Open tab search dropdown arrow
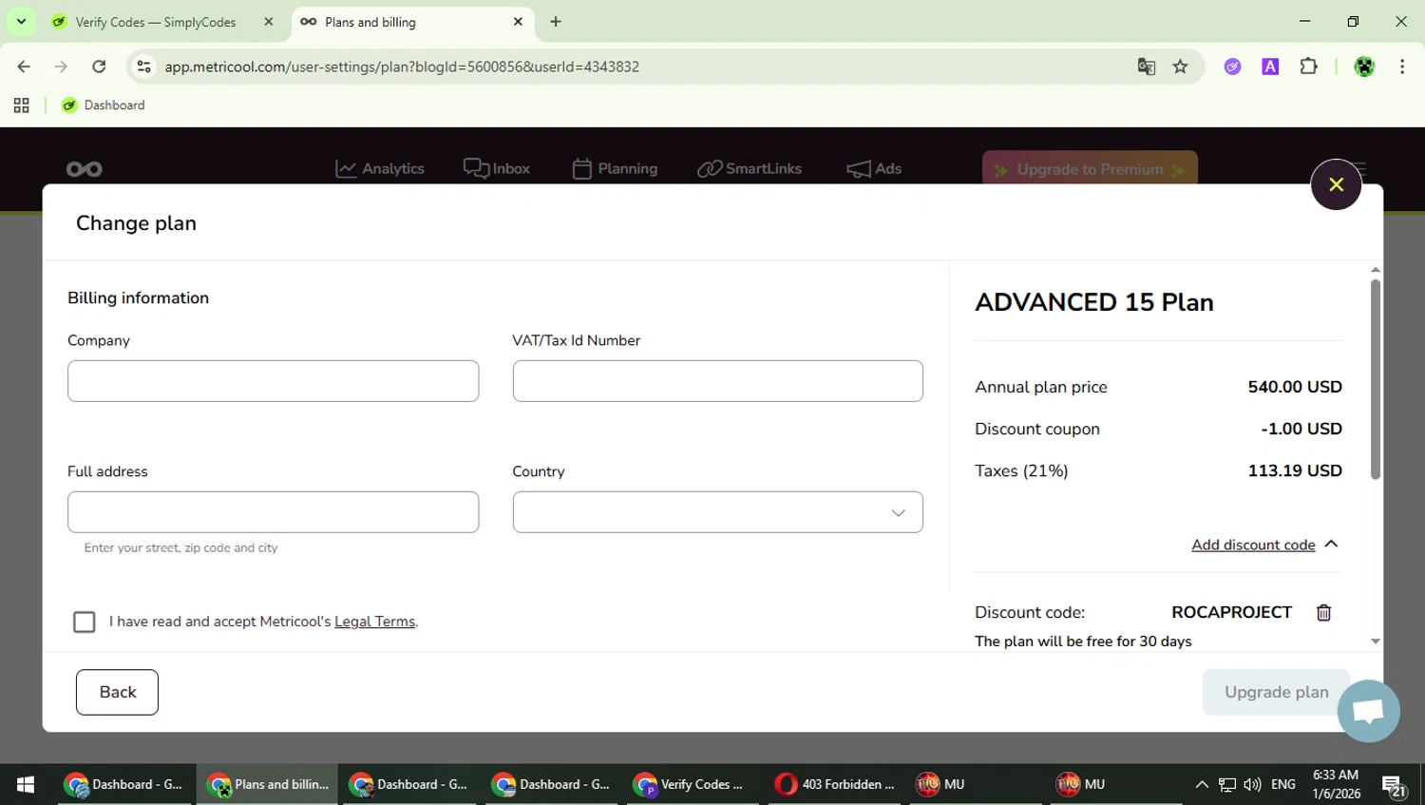This screenshot has width=1425, height=805. 21,21
